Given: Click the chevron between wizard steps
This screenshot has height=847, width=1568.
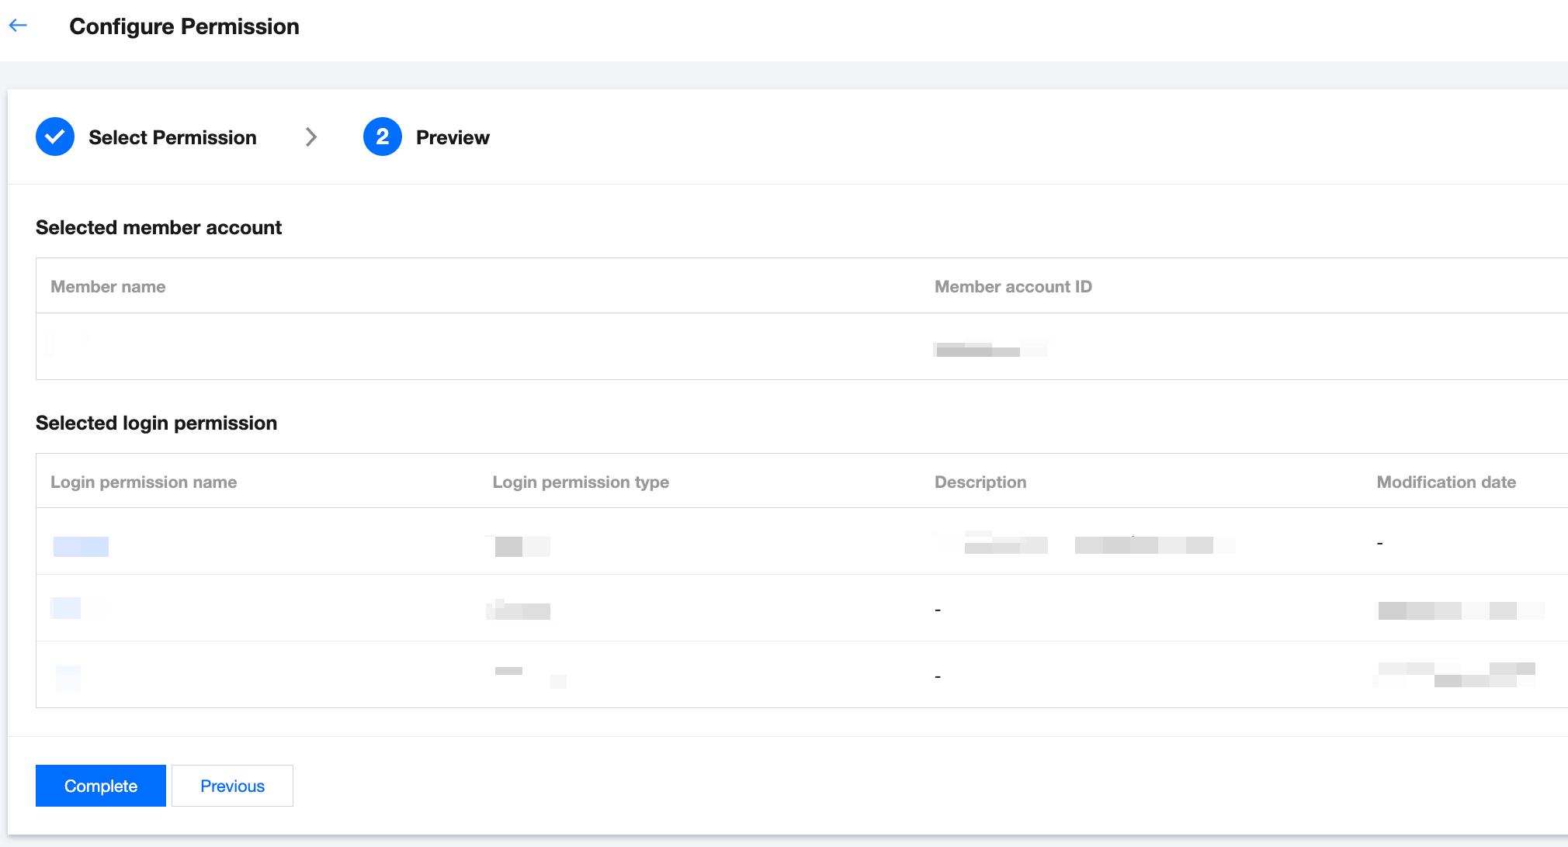Looking at the screenshot, I should point(311,137).
